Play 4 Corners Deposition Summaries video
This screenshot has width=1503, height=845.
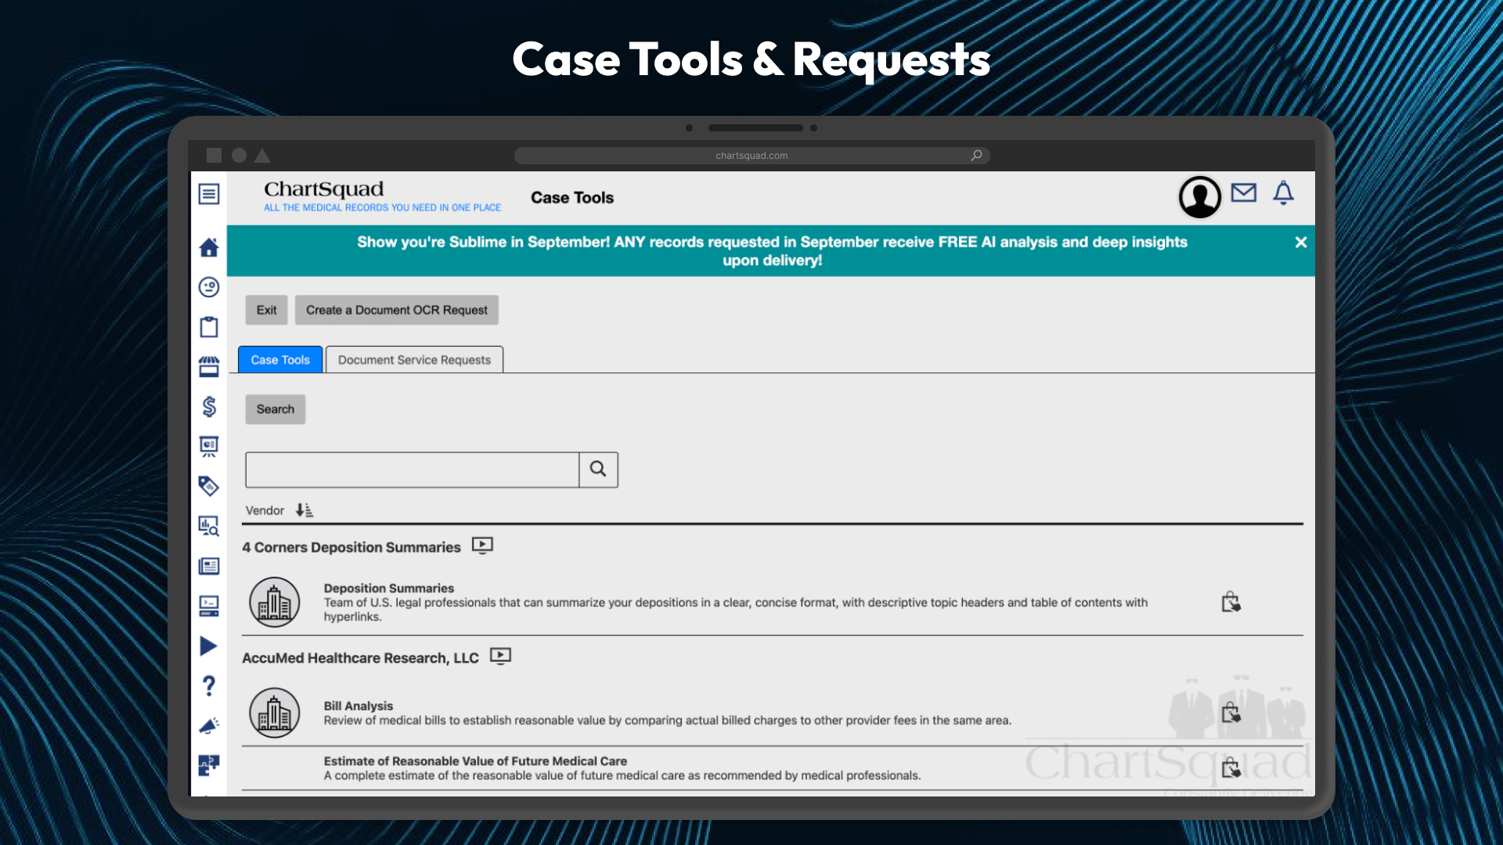[x=482, y=545]
